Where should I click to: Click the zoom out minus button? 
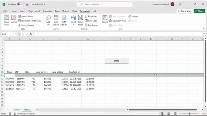[180, 114]
